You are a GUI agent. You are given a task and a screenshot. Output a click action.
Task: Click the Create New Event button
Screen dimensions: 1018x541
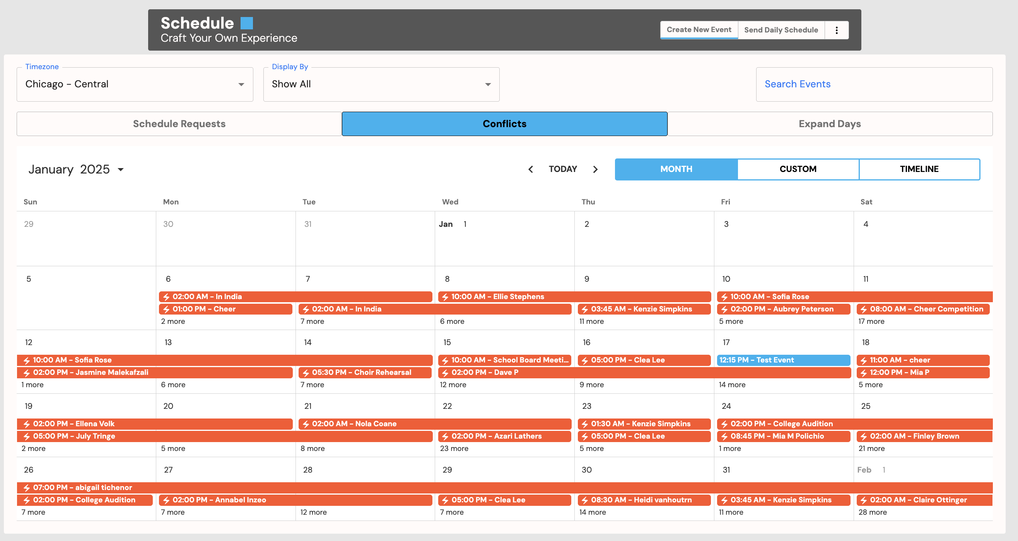point(699,30)
